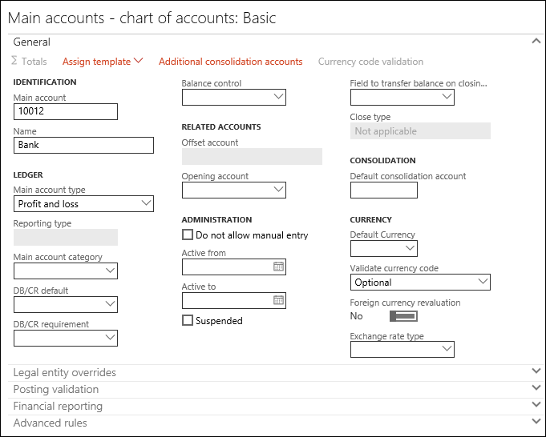This screenshot has width=546, height=437.
Task: Tick the Suspended checkbox
Action: [188, 321]
